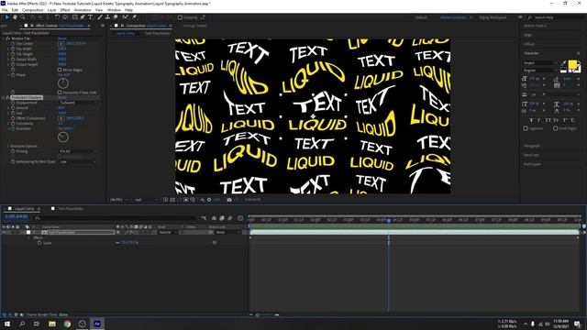Viewport: 587px width, 330px height.
Task: Click the Evolution angle dial
Action: click(x=63, y=137)
